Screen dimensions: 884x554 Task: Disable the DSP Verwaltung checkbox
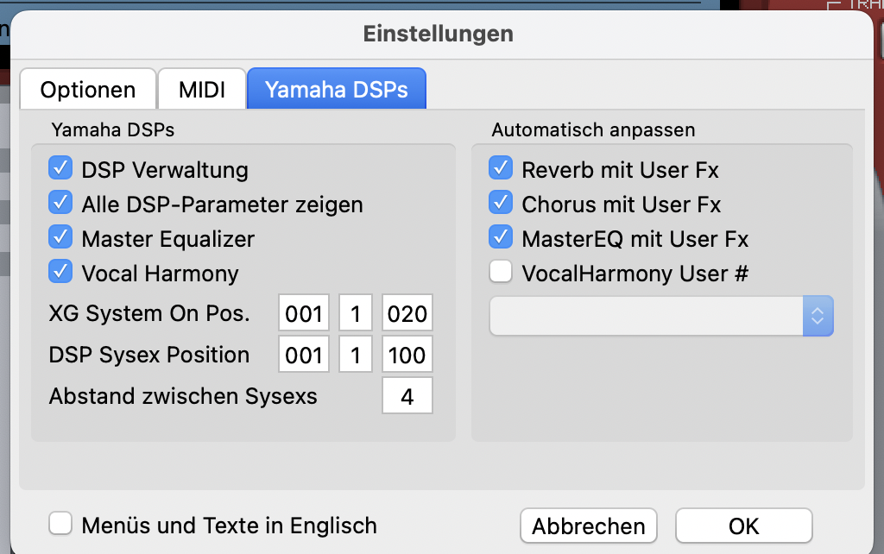coord(61,169)
